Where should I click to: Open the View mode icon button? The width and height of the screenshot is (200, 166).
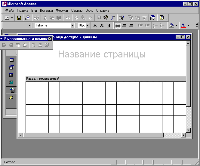pos(7,18)
